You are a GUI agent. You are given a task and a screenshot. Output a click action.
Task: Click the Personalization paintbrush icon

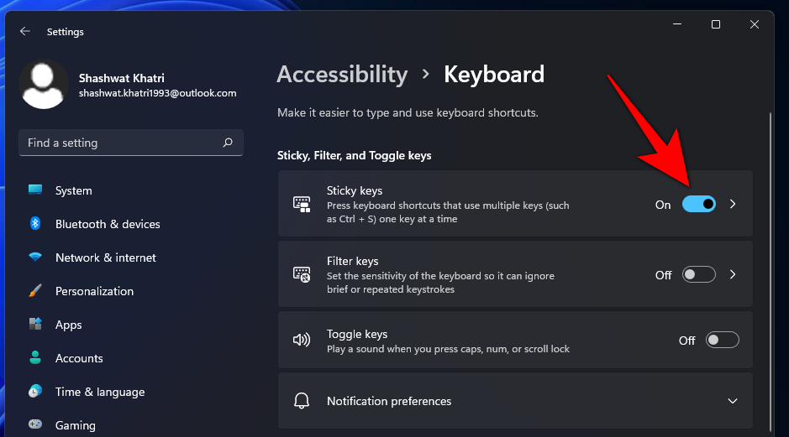[x=35, y=291]
